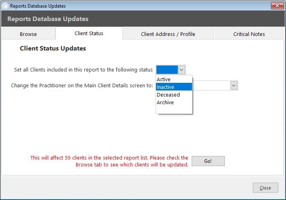Screen dimensions: 286x200
Task: Click the application icon in title bar
Action: [x=5, y=6]
